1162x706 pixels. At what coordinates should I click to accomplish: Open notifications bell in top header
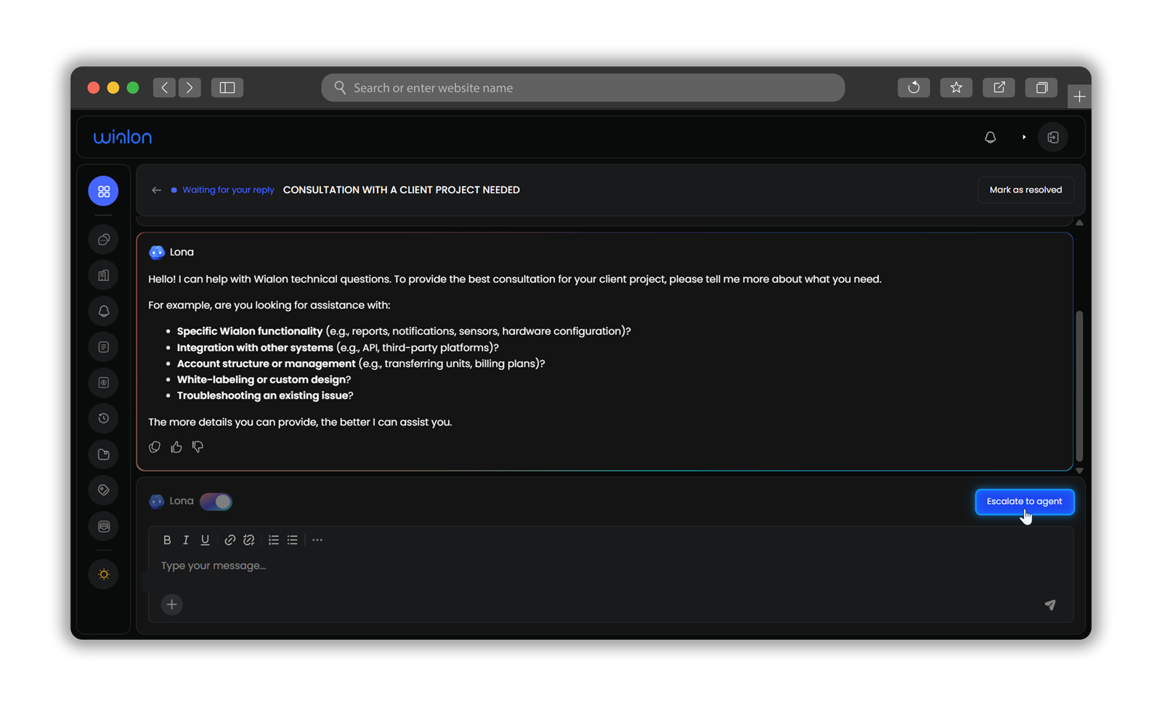click(990, 137)
